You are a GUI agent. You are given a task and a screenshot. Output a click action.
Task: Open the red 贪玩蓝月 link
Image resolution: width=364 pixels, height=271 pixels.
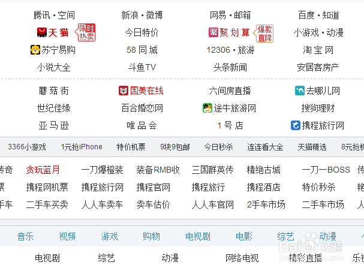click(43, 170)
